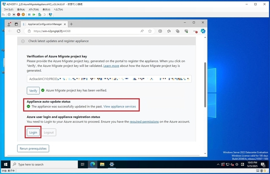
Task: Pause the virtual machine
Action: [x=29, y=15]
